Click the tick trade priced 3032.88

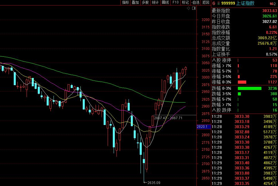[242, 132]
